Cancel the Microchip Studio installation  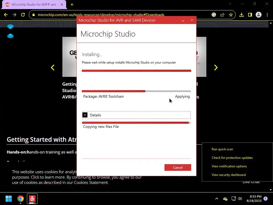178,168
